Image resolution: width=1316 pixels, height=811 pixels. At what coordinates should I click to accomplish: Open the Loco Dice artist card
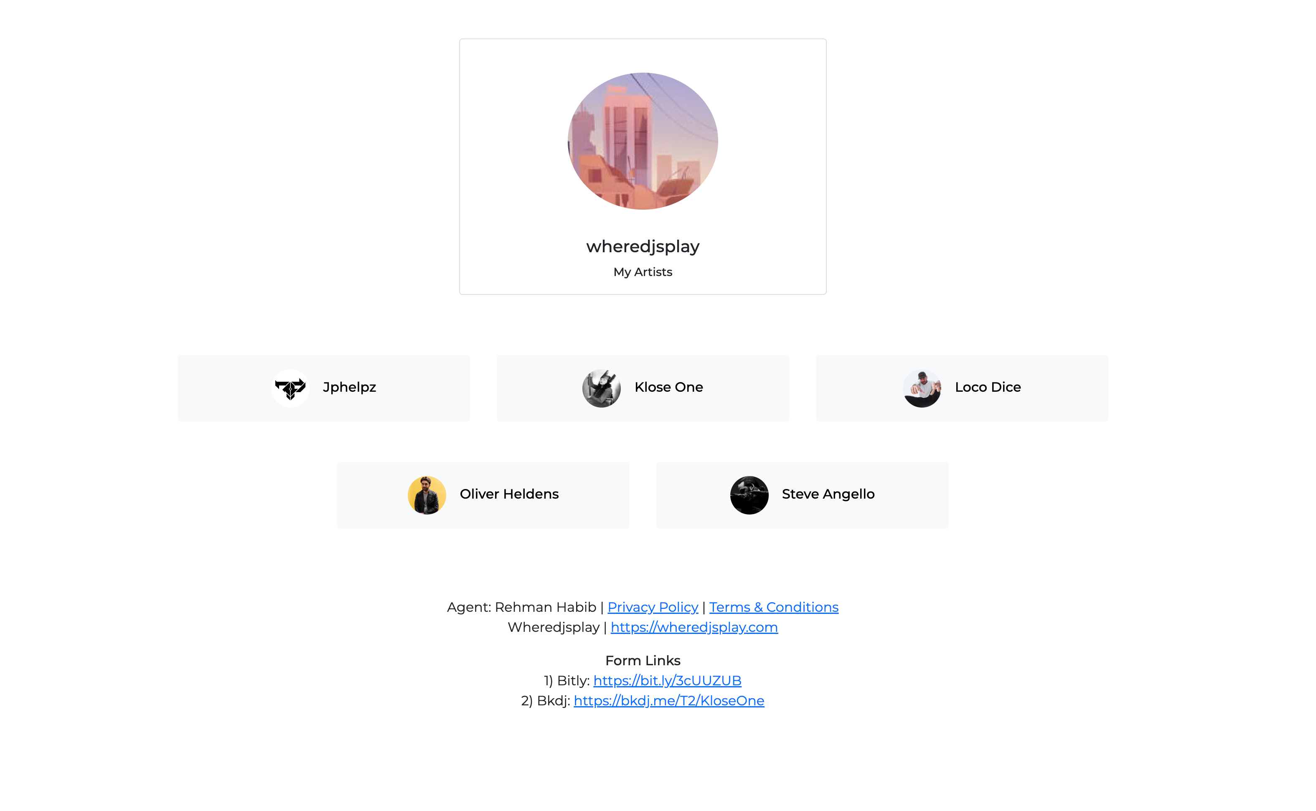point(961,388)
